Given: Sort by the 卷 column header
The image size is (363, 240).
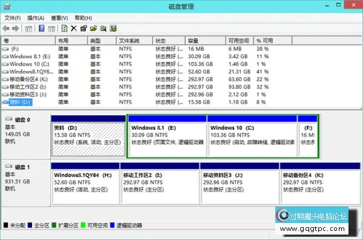Looking at the screenshot, I should click(28, 41).
